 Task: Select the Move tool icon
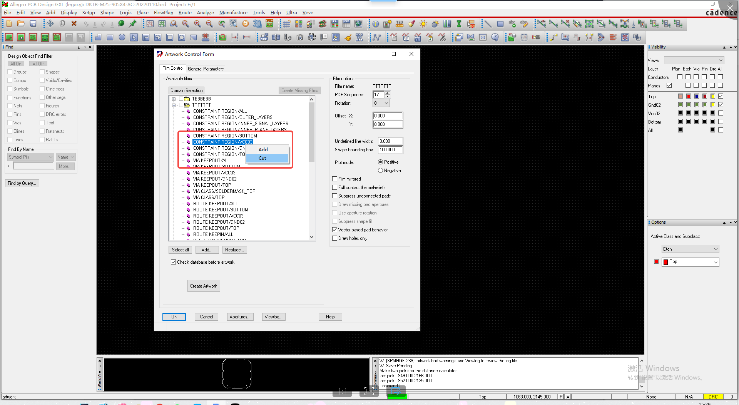50,24
